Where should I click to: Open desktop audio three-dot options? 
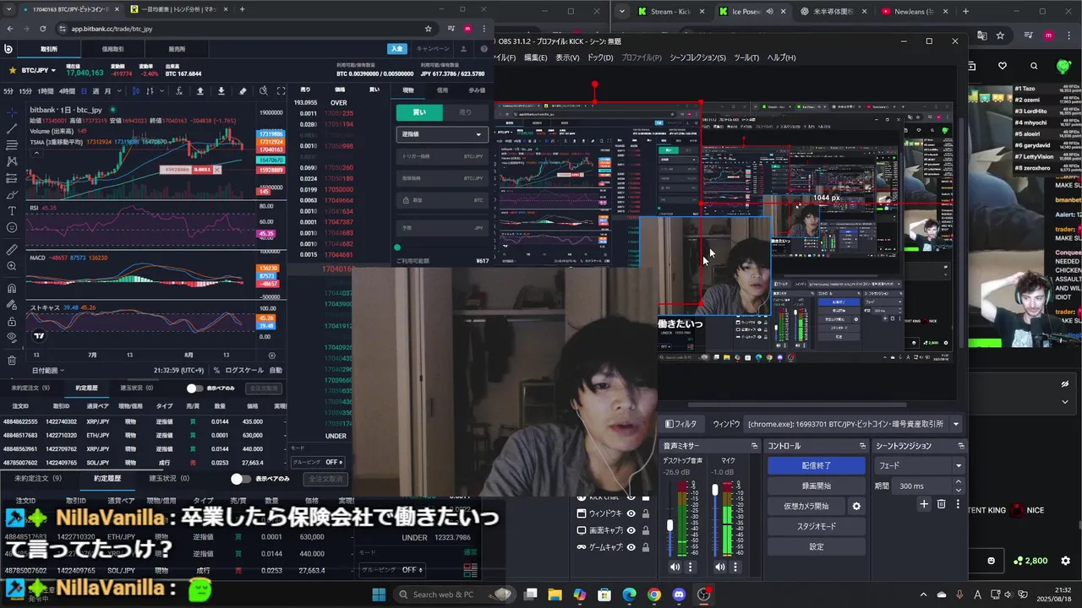(691, 567)
